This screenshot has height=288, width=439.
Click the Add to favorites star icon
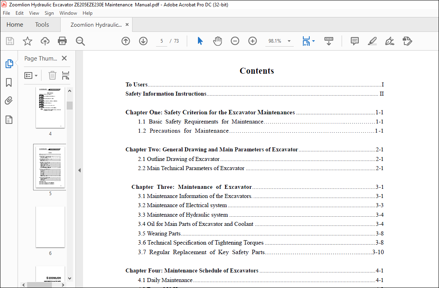pyautogui.click(x=28, y=41)
